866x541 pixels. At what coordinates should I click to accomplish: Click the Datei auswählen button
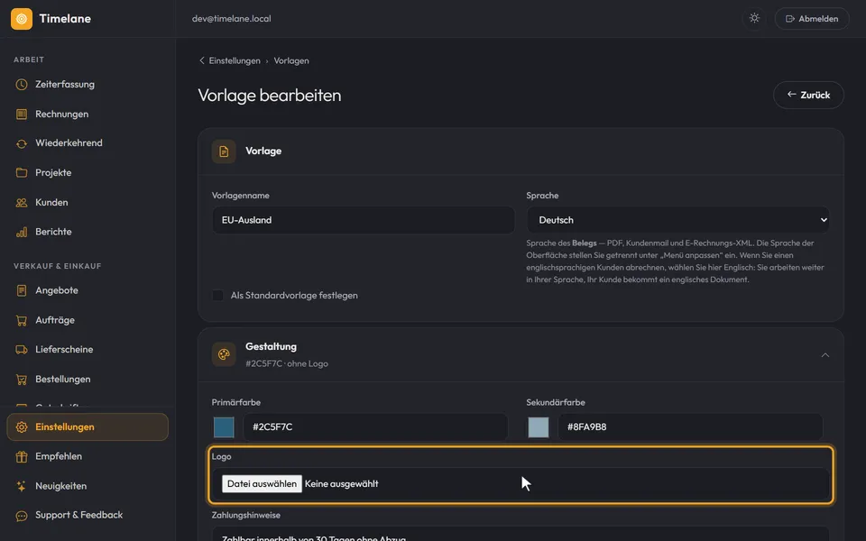click(262, 483)
